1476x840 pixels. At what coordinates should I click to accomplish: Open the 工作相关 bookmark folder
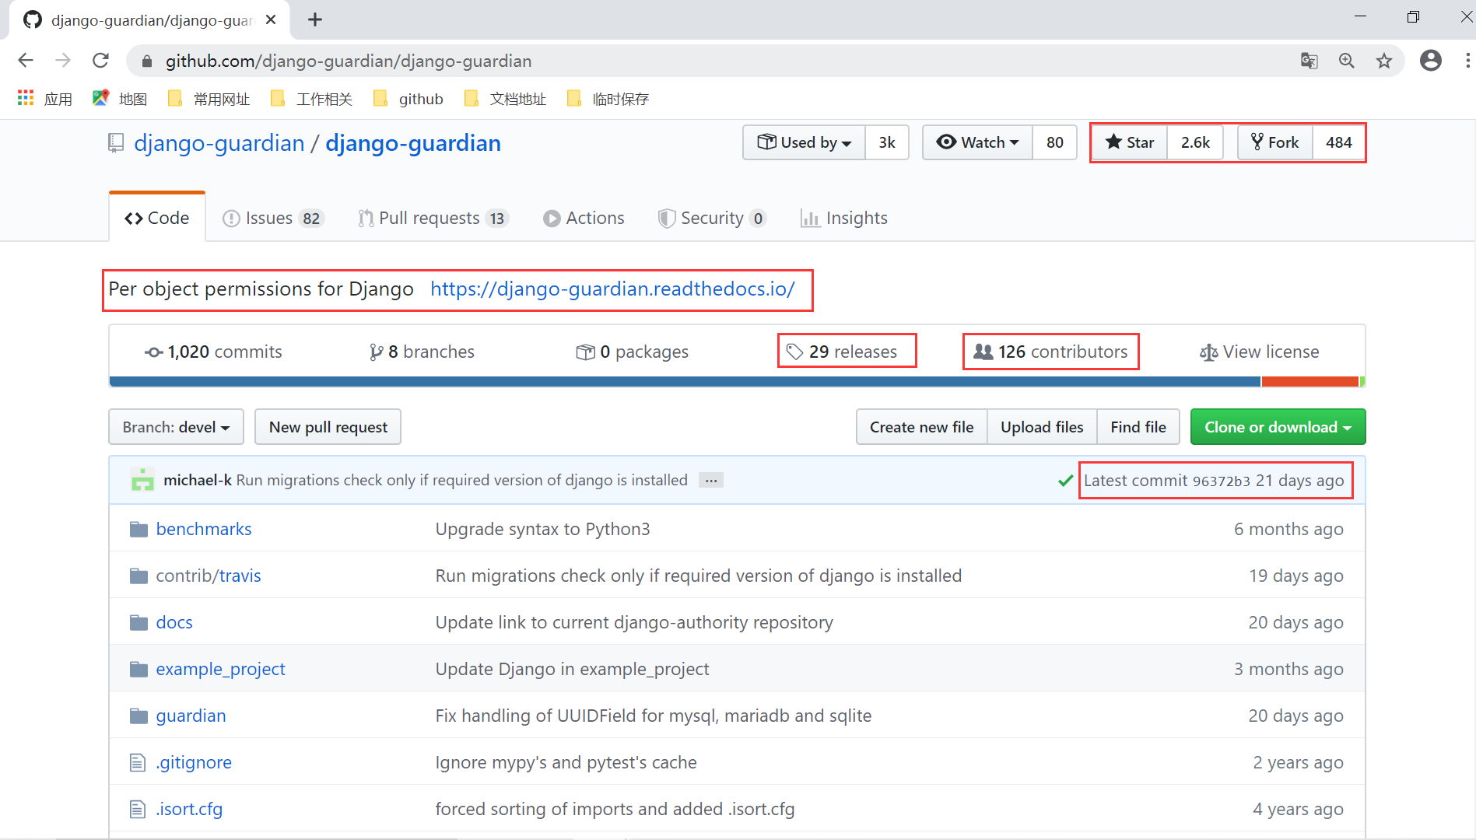click(311, 99)
